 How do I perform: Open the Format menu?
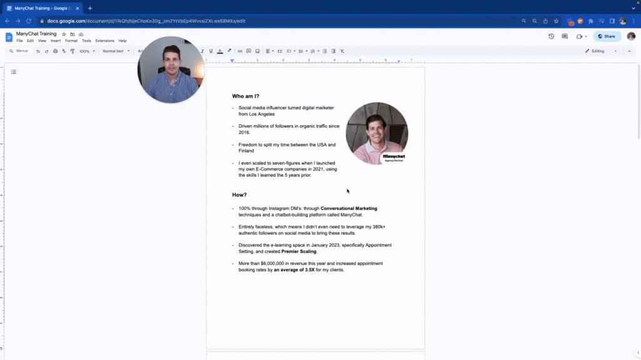[x=71, y=41]
